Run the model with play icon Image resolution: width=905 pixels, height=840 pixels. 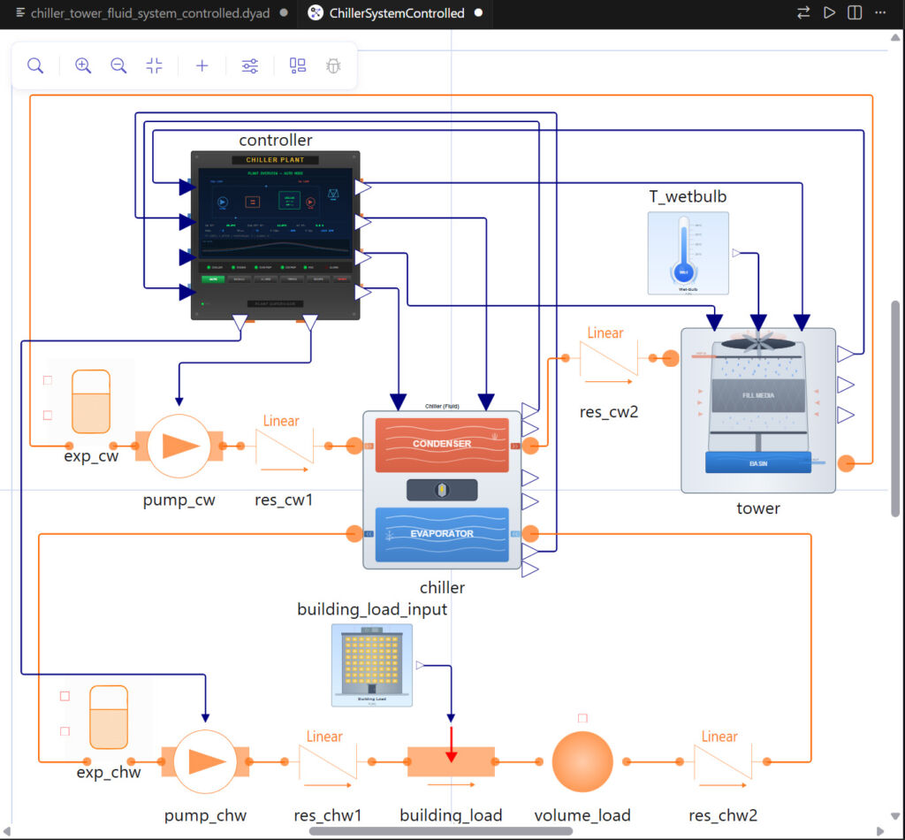point(829,12)
